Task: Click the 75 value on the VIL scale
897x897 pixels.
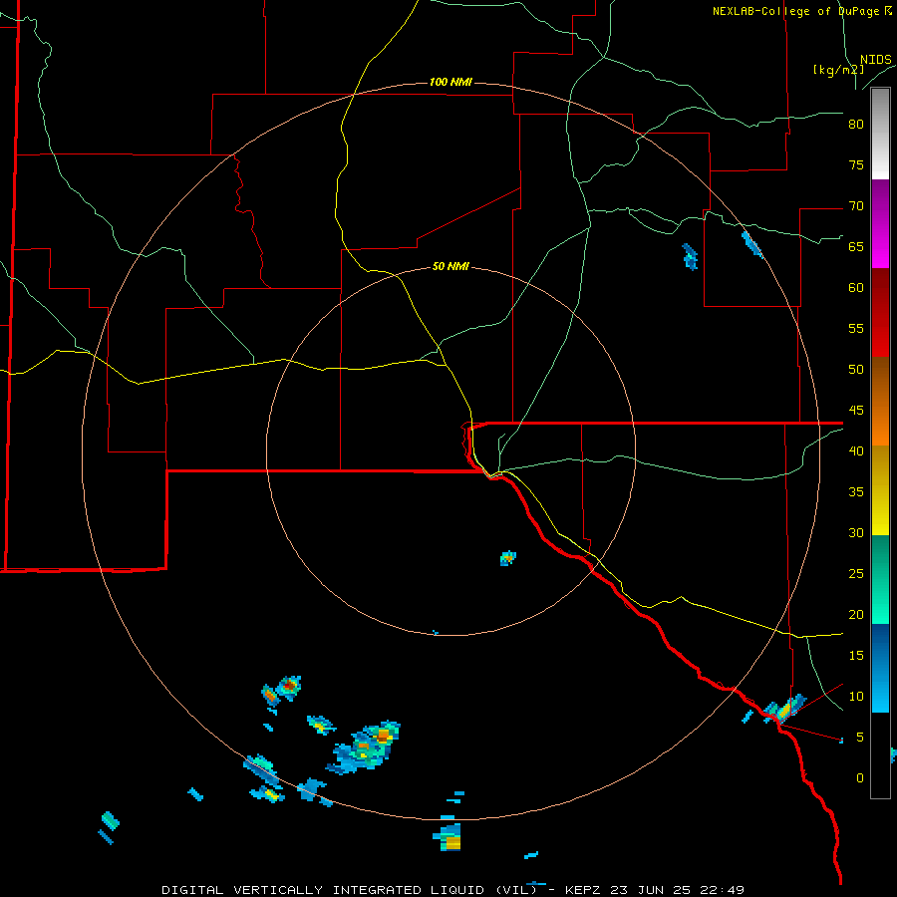Action: pos(856,164)
